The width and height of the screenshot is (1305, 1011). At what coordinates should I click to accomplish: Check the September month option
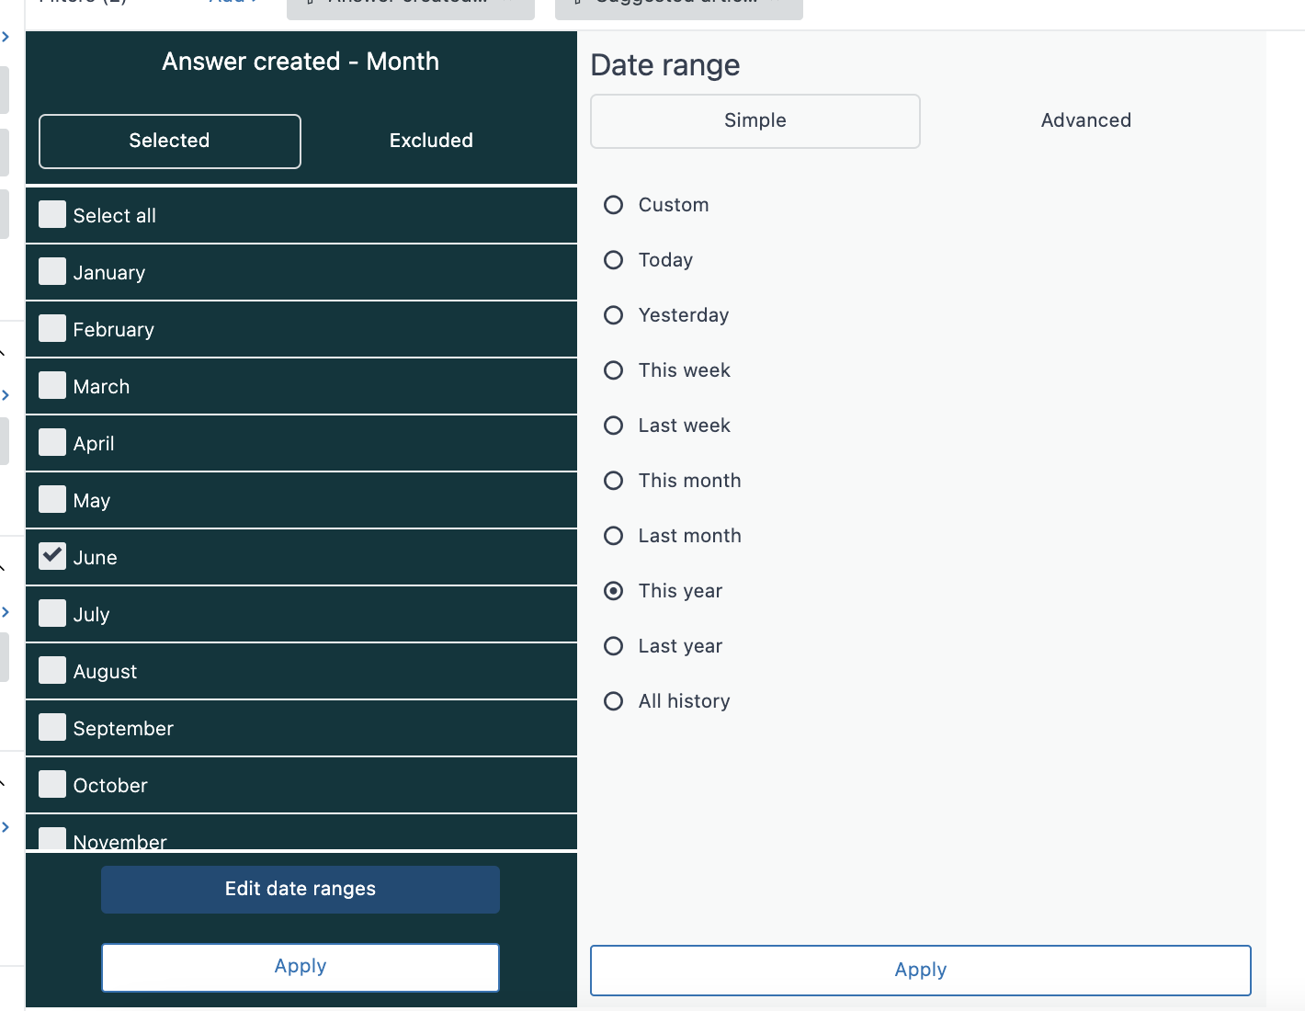click(x=52, y=727)
